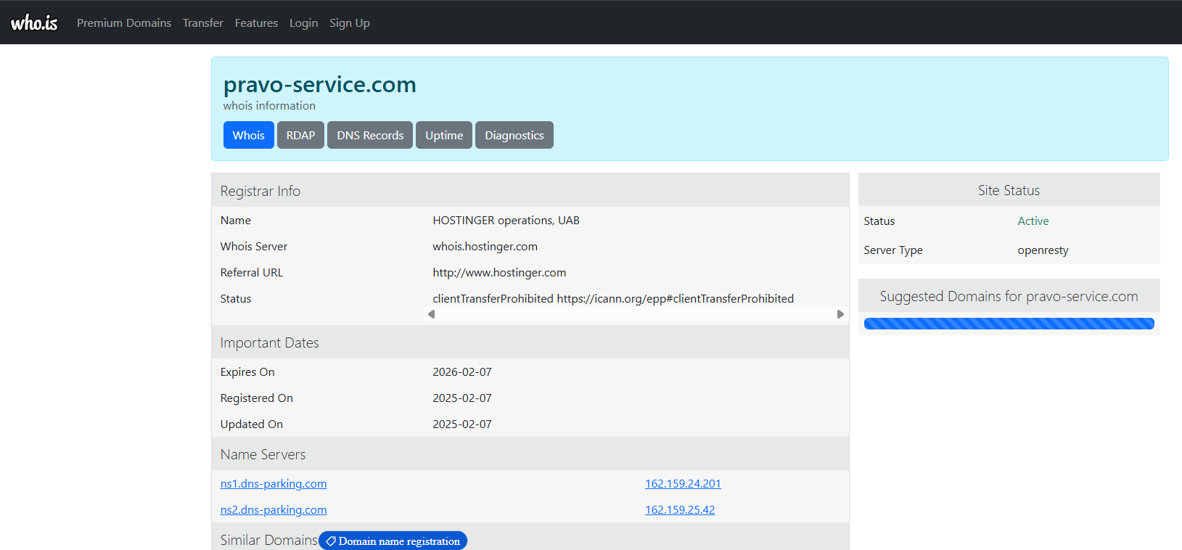Click the tag icon on Domain name registration

(x=331, y=541)
